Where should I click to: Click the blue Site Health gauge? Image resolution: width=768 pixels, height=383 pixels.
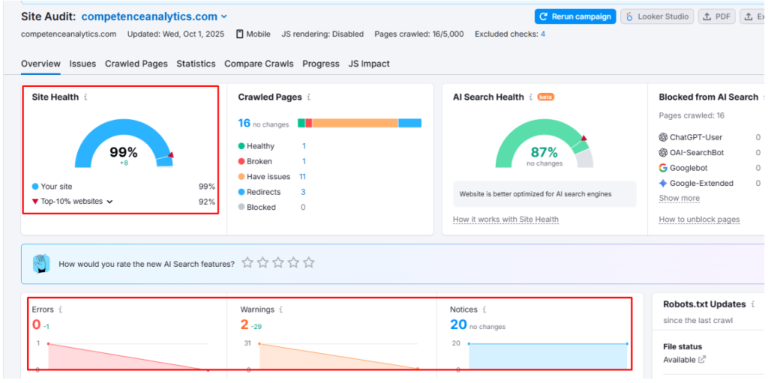coord(124,143)
